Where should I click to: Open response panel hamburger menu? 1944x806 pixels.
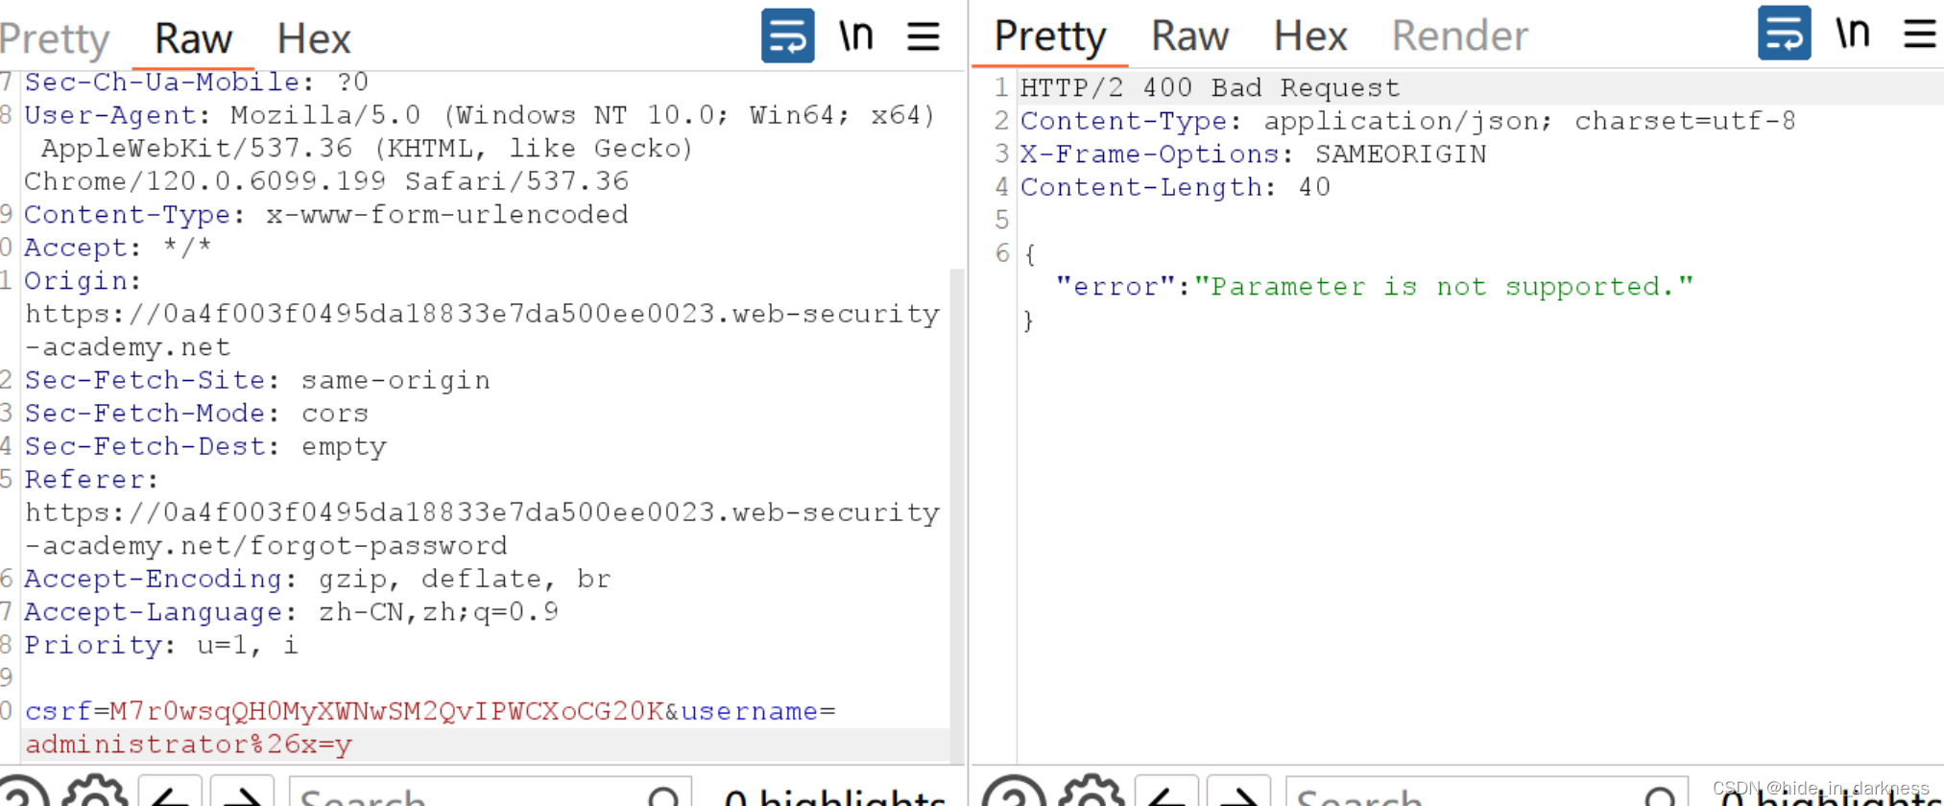1920,34
